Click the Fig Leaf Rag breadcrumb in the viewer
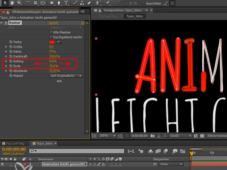Viewport: 227px width, 170px height. 108,16
